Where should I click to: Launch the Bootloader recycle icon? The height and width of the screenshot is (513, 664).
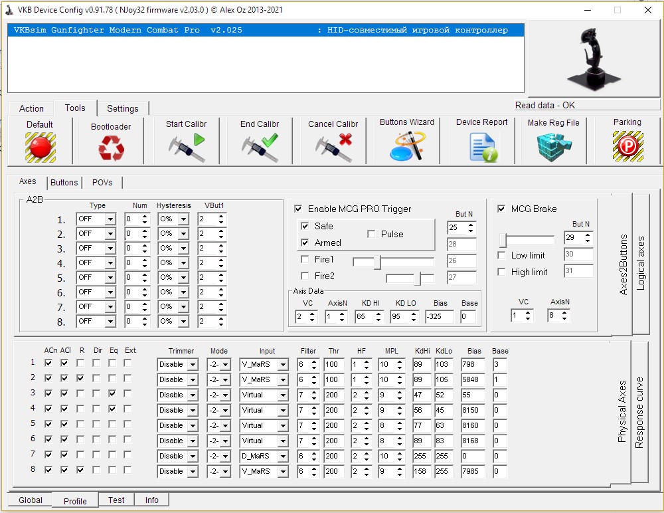pos(111,148)
